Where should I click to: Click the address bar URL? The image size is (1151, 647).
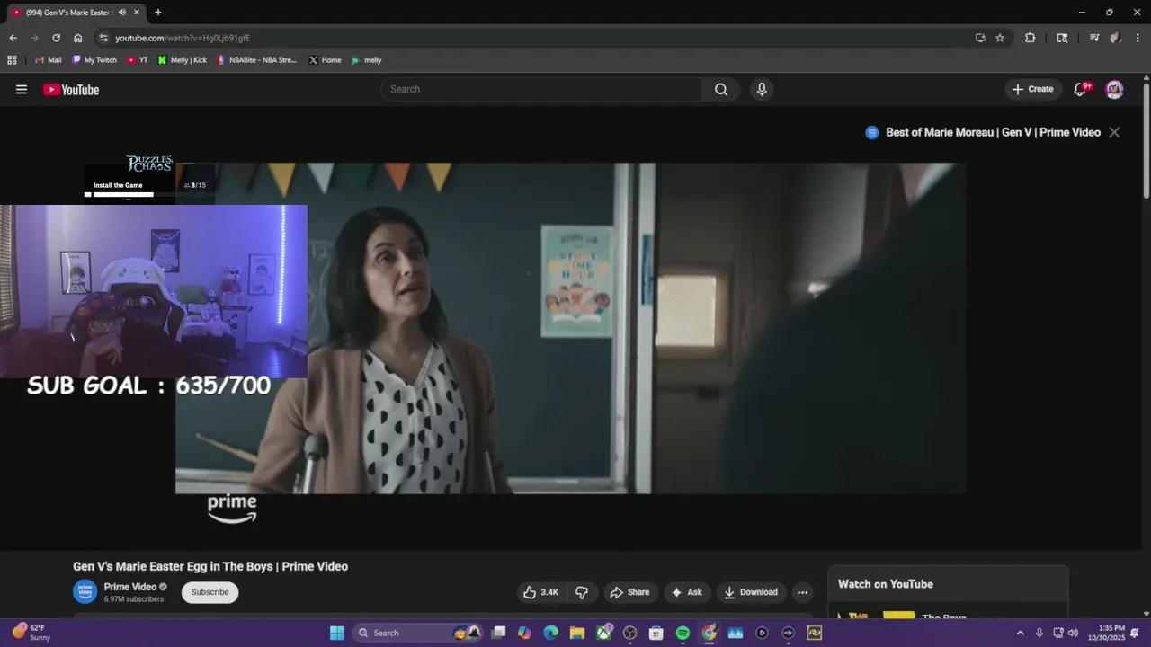click(x=183, y=38)
